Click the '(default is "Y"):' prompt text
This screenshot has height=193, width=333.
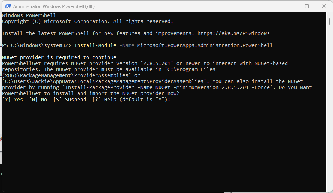(145, 100)
